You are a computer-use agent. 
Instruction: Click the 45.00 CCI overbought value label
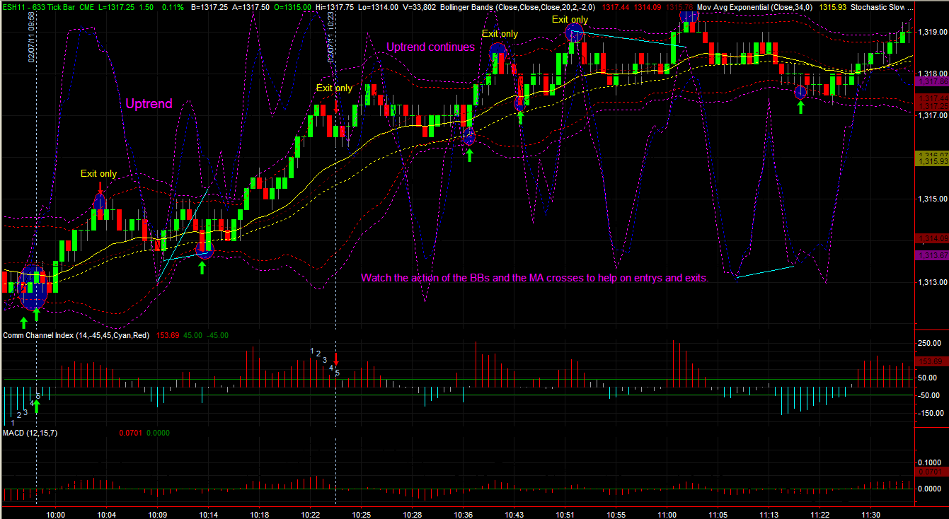tap(194, 335)
